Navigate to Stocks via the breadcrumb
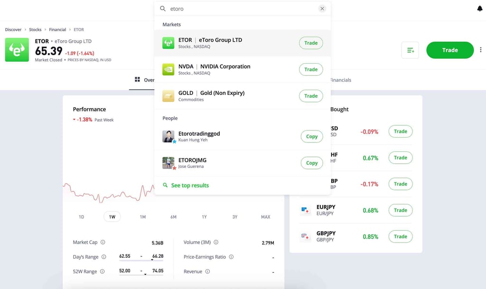 point(35,29)
